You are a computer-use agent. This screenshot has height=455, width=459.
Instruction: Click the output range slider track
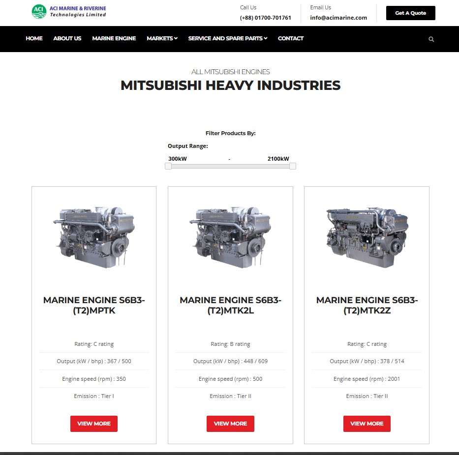click(230, 166)
